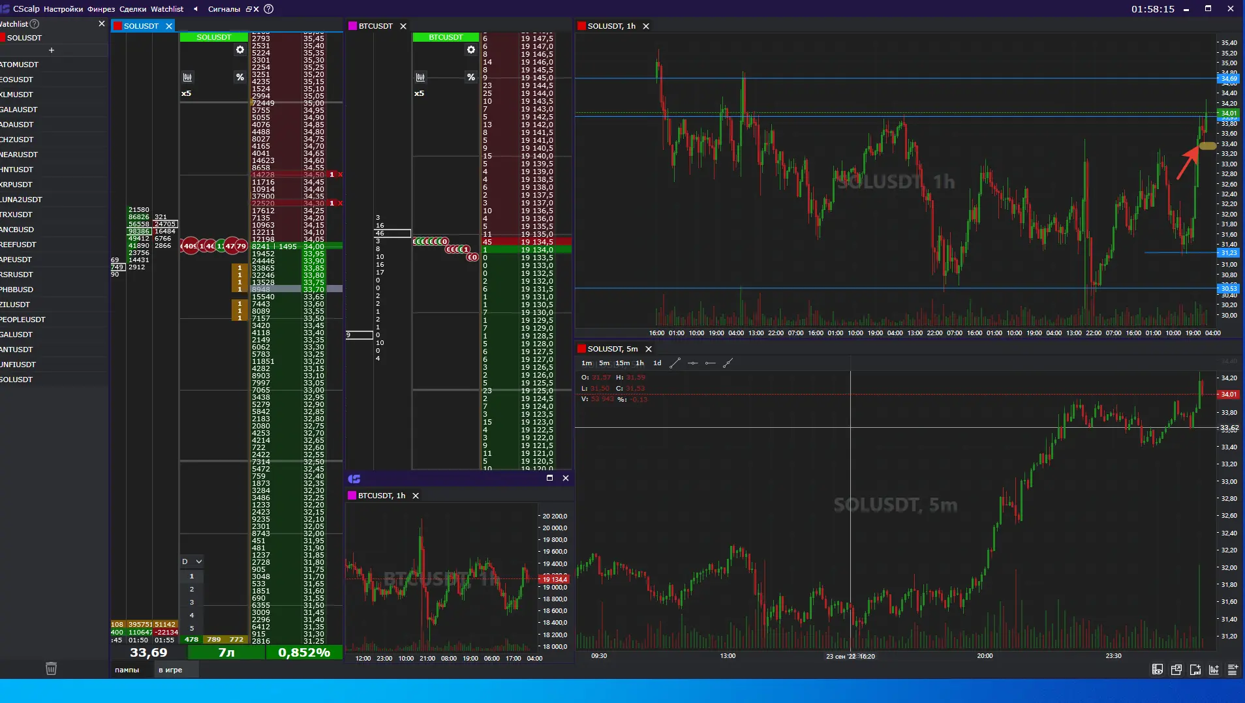This screenshot has height=703, width=1245.
Task: Click the chart icon in SOLUSDT order book
Action: point(187,77)
